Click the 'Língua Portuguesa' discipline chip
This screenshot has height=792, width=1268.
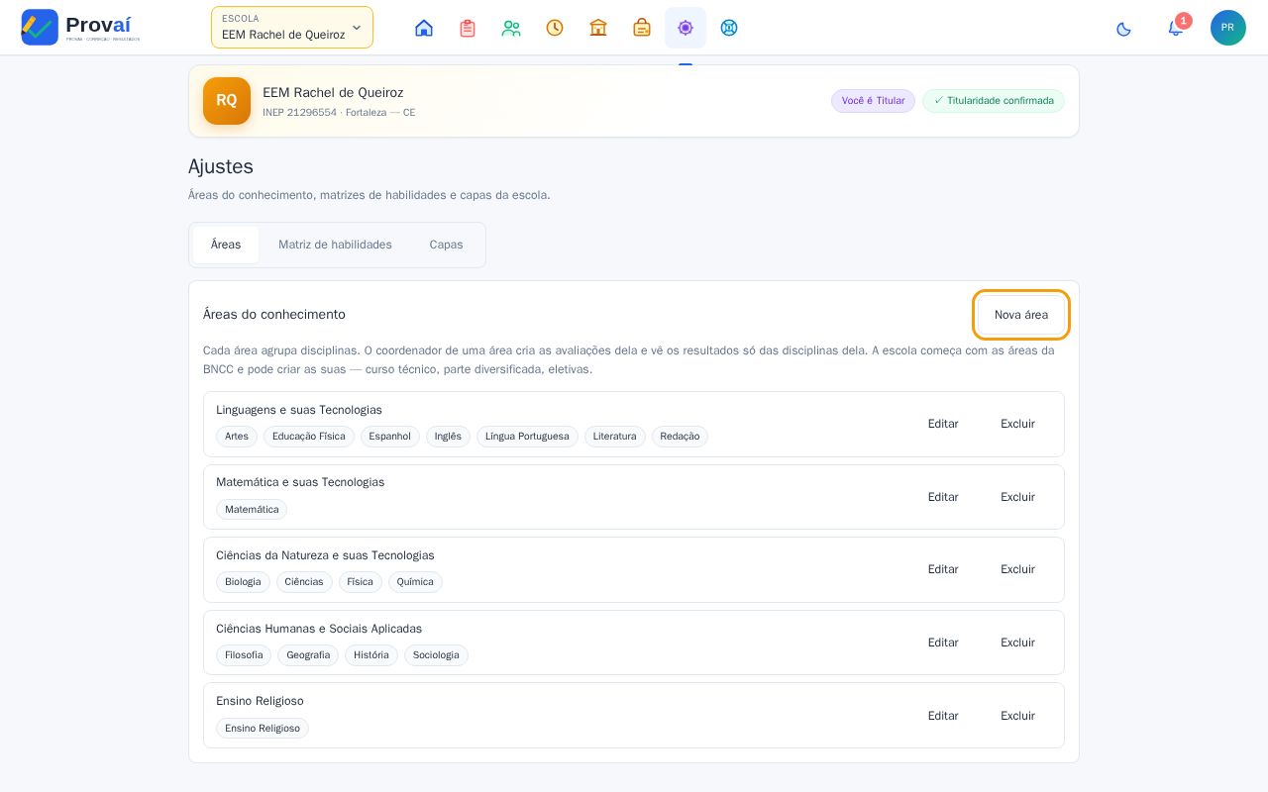[x=527, y=437]
